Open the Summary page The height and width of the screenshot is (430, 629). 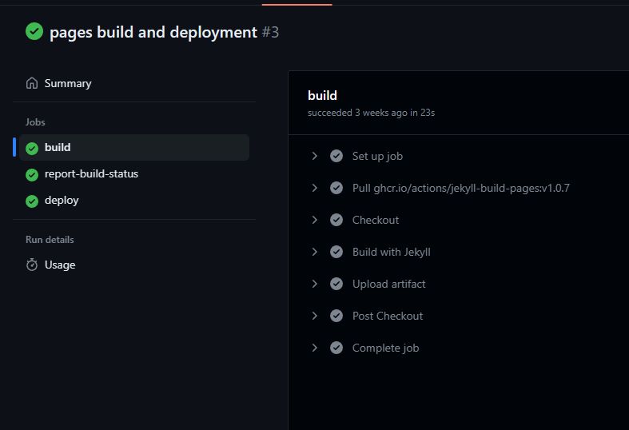pyautogui.click(x=68, y=83)
